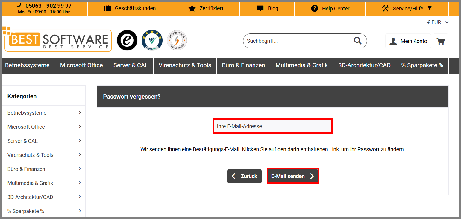This screenshot has width=461, height=219.
Task: Open Betriebssysteme in main navigation bar
Action: click(28, 65)
